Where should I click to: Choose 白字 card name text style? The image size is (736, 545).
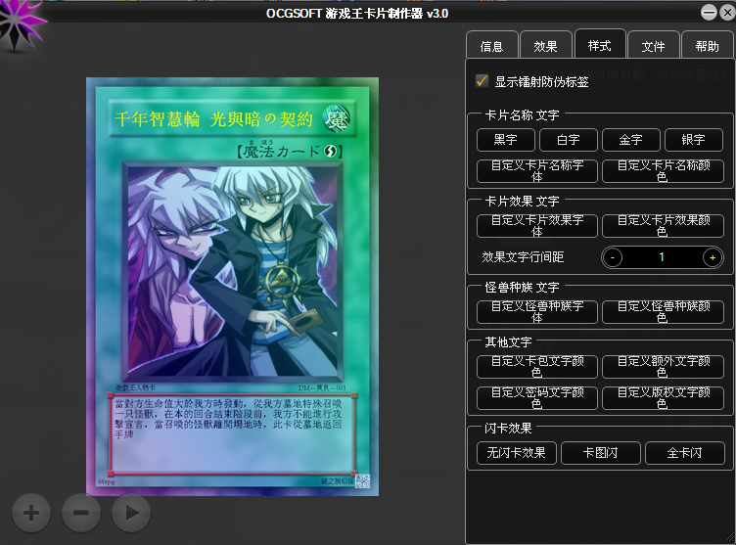click(569, 140)
